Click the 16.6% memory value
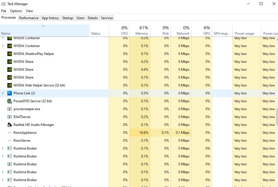Screen dimensions: 278x187 point(144,133)
